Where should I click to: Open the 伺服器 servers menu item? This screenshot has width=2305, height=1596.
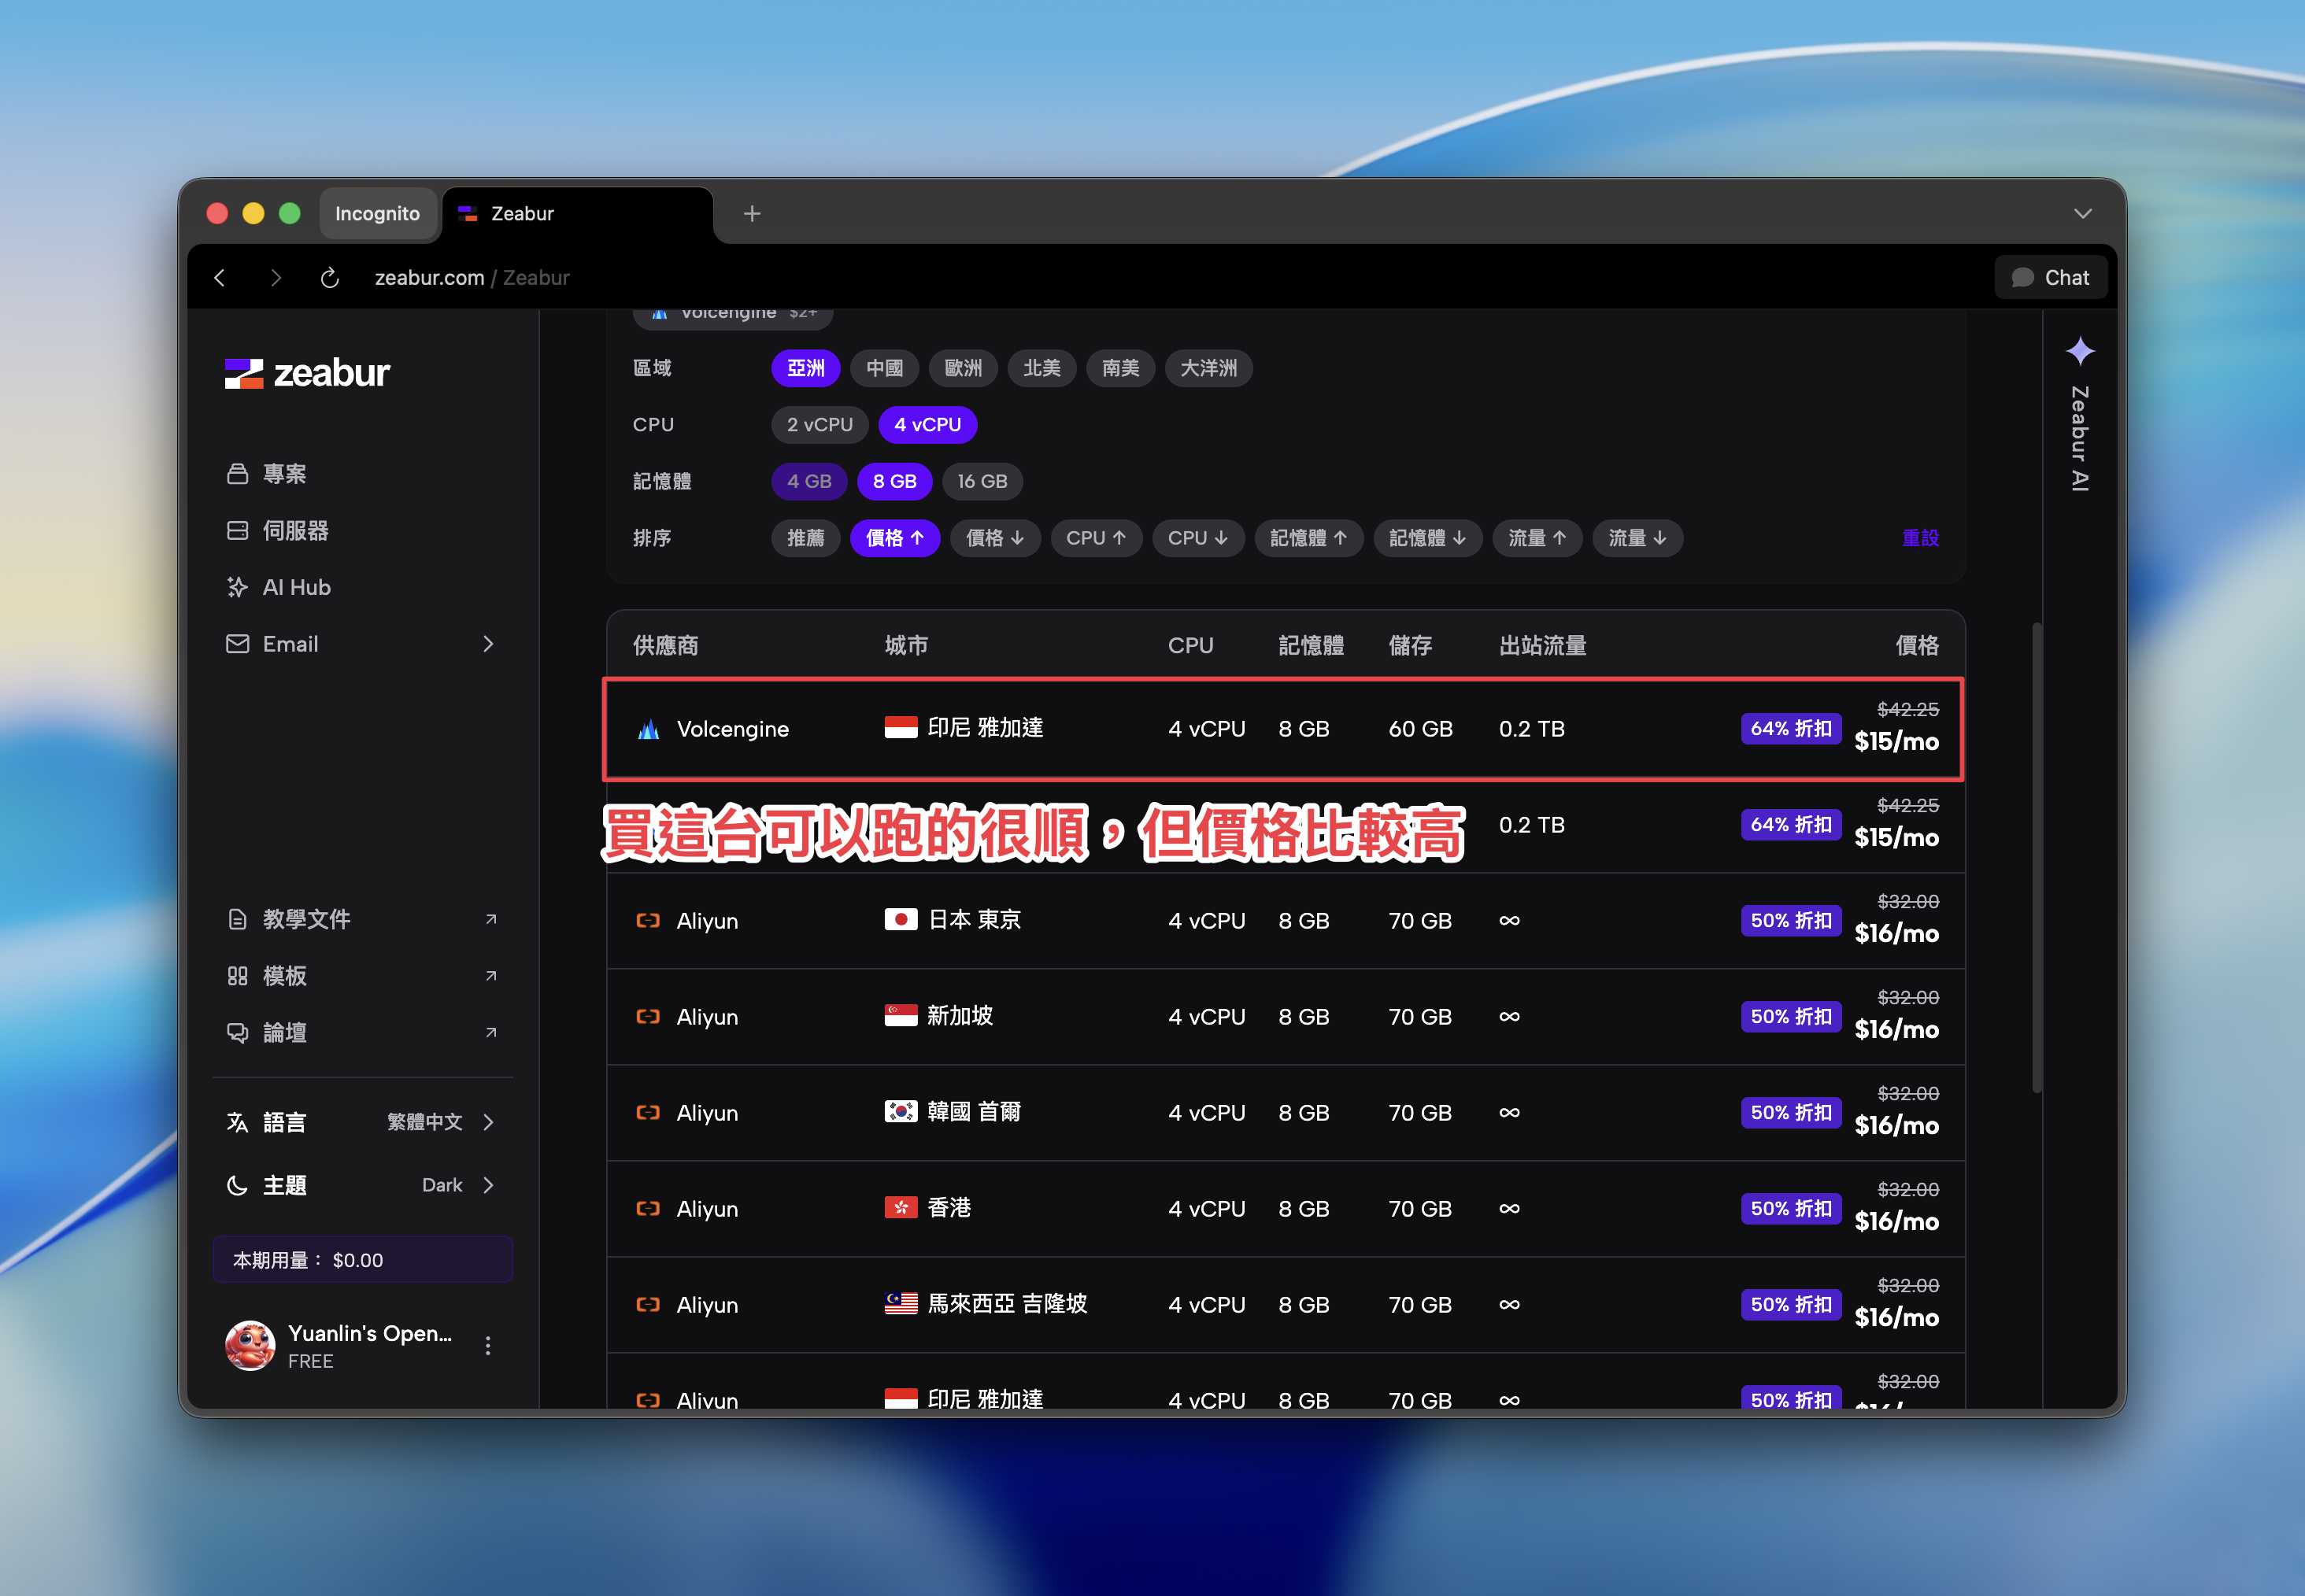pyautogui.click(x=295, y=530)
